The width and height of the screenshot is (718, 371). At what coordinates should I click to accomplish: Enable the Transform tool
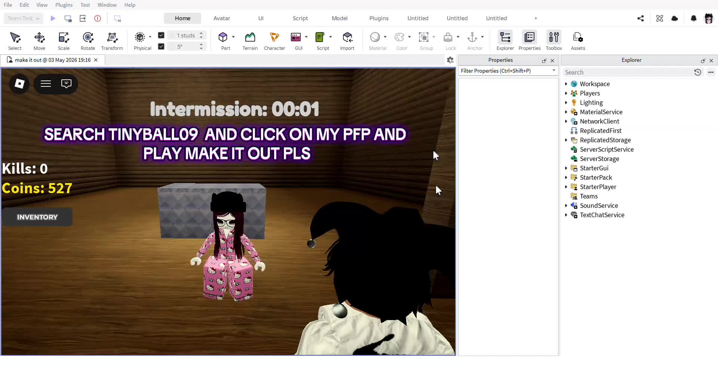tap(112, 41)
